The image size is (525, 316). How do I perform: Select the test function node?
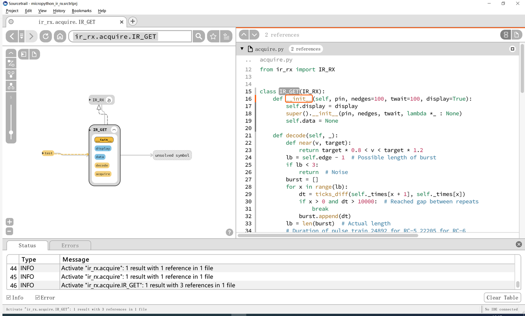click(x=48, y=153)
